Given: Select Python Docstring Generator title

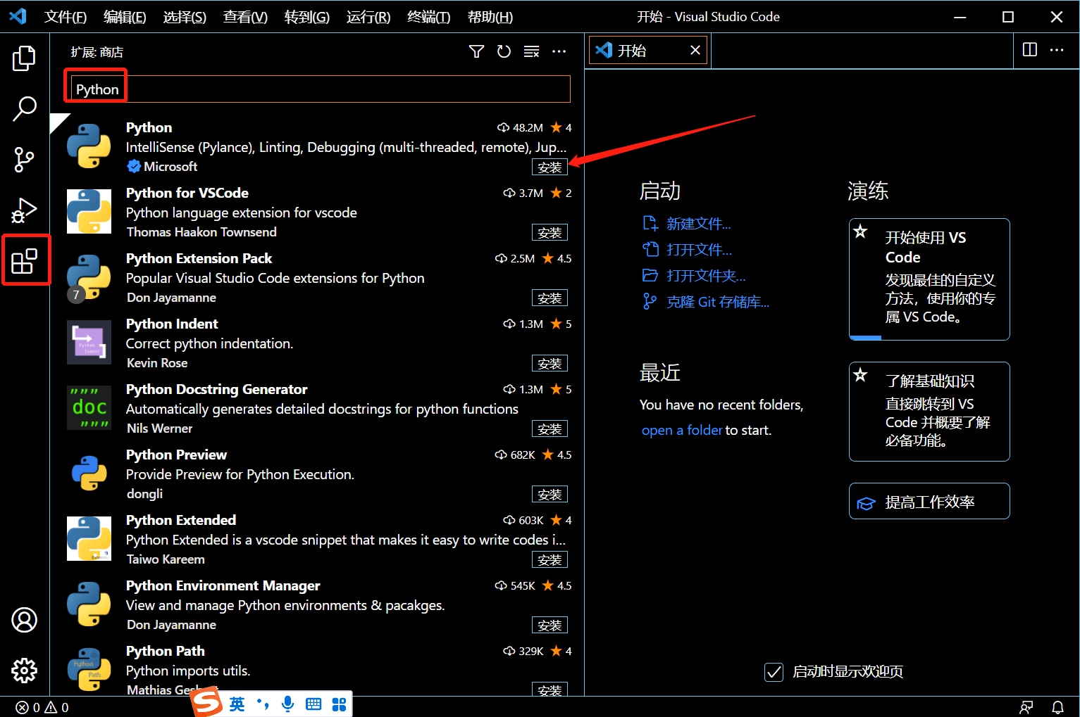Looking at the screenshot, I should 216,389.
